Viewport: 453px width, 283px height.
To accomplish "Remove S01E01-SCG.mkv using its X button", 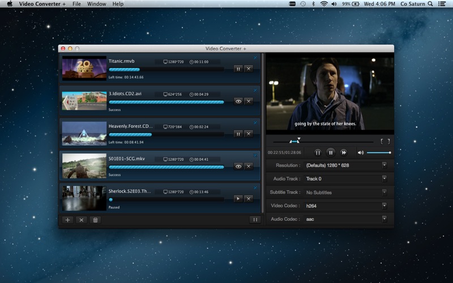I will 249,166.
